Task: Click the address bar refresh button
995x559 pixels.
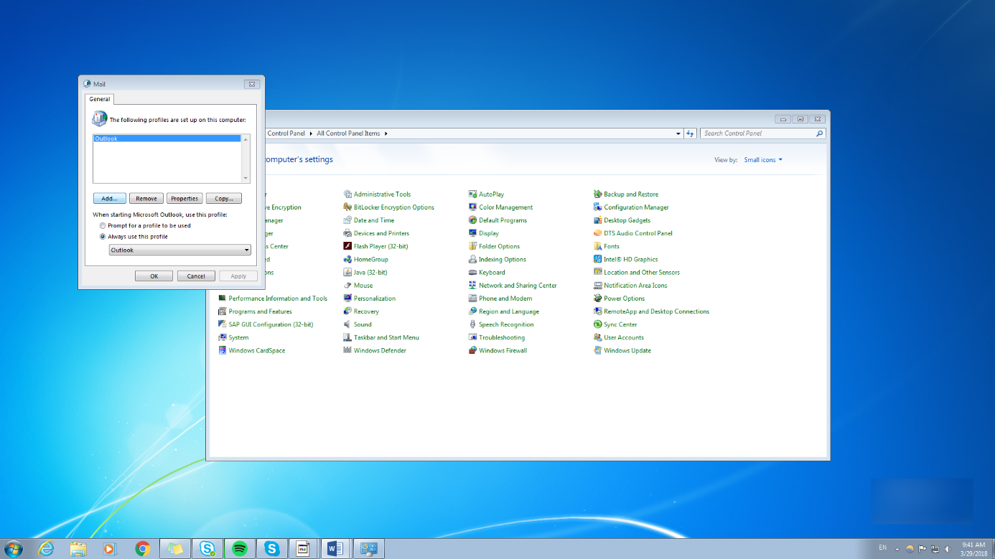Action: 690,133
